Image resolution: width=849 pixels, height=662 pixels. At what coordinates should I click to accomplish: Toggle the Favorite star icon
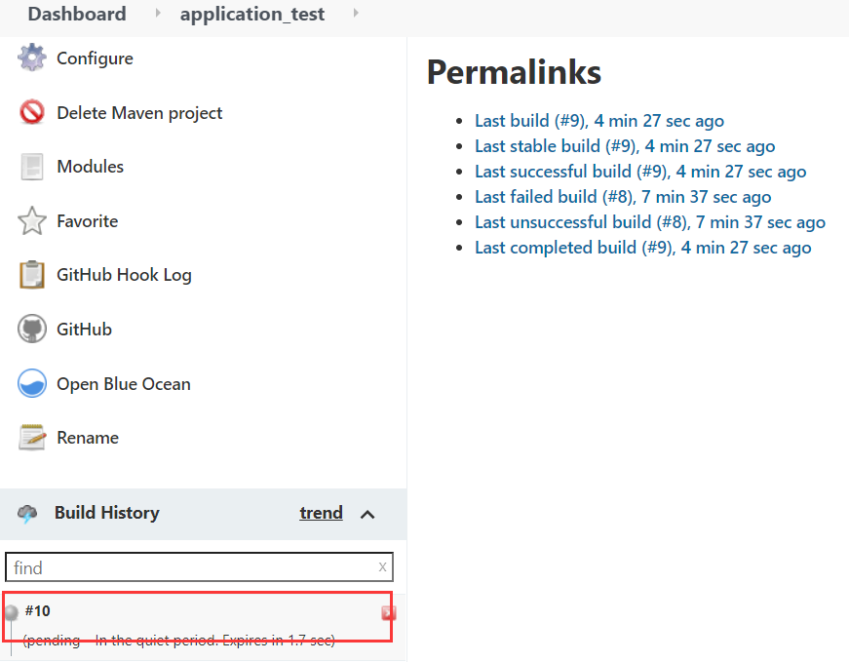click(32, 221)
